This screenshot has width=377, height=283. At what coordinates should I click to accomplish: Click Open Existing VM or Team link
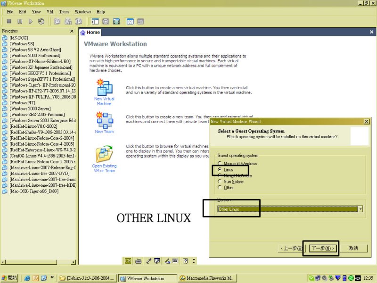click(x=104, y=168)
